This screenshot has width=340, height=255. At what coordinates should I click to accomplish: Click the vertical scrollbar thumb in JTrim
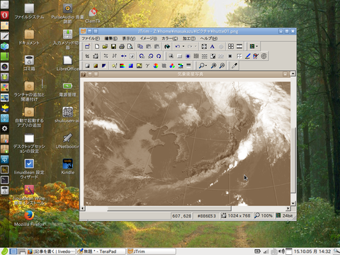293,160
